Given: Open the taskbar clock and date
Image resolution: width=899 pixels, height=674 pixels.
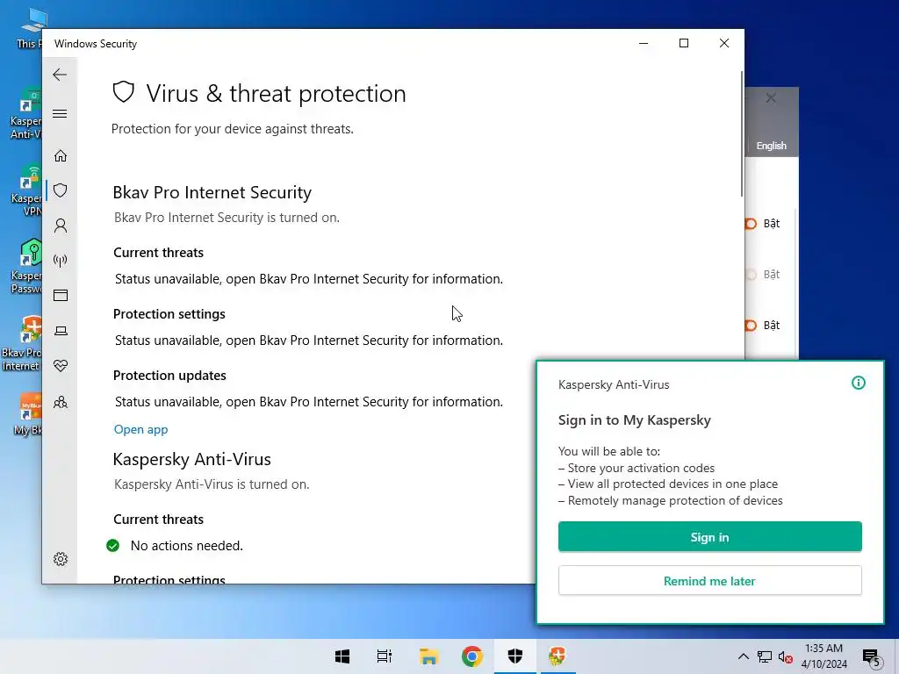Looking at the screenshot, I should (x=823, y=656).
